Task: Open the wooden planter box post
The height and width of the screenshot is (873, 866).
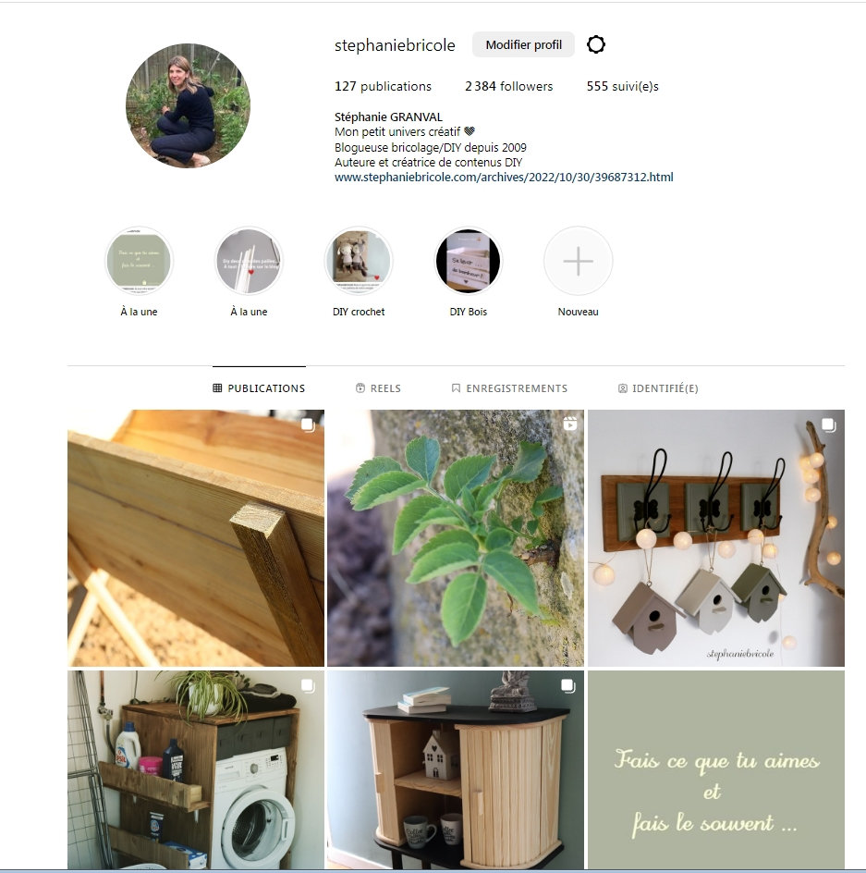Action: (196, 538)
